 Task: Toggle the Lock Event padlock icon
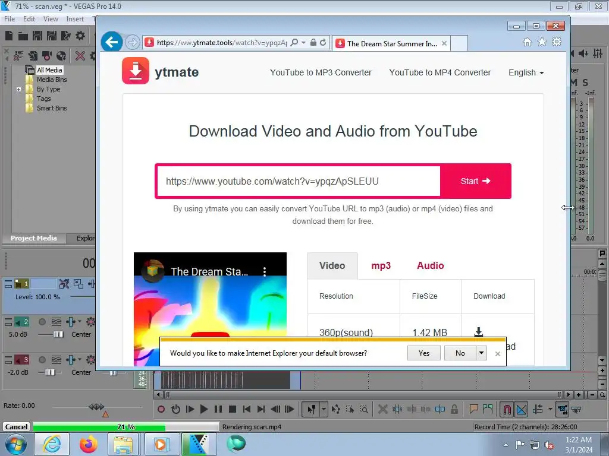coord(454,409)
